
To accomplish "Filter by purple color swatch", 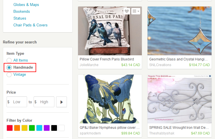I will pyautogui.click(x=47, y=128).
